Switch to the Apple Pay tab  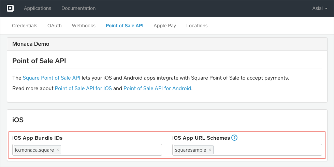click(x=165, y=26)
